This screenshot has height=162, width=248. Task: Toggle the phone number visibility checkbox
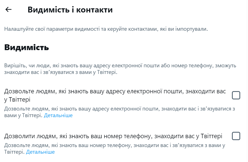point(236,136)
